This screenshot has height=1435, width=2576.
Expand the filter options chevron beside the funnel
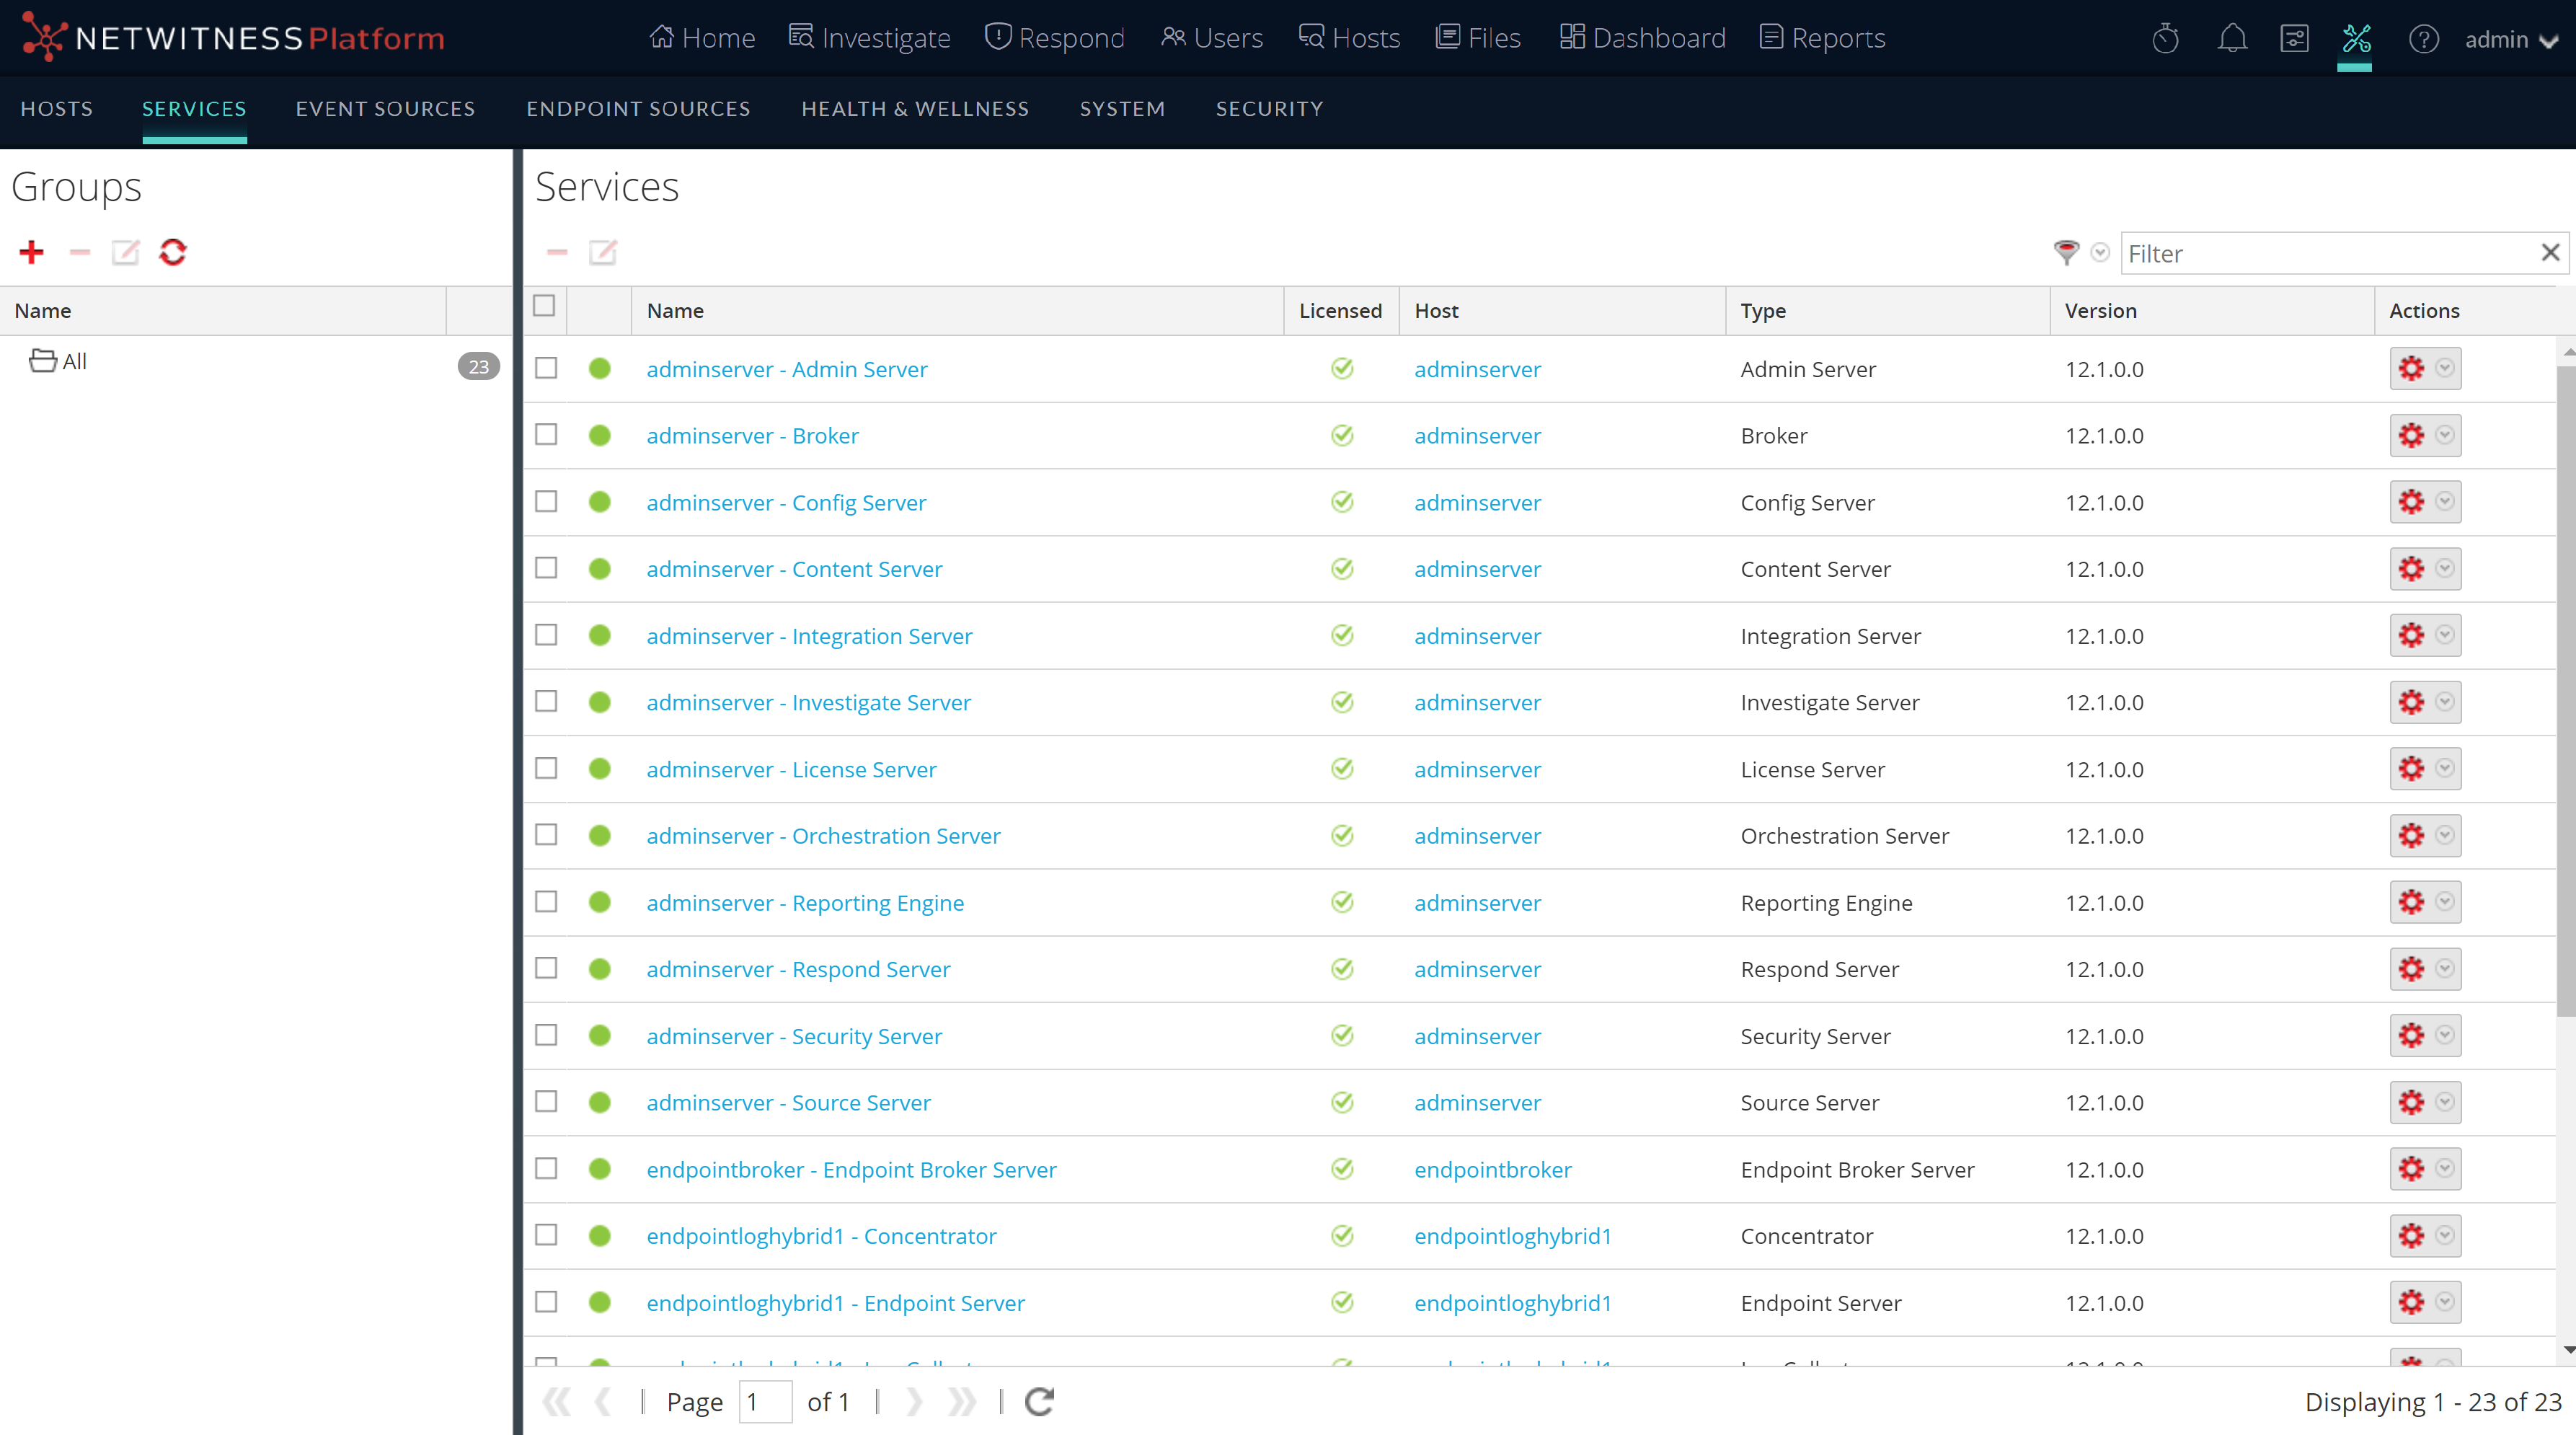click(2100, 253)
